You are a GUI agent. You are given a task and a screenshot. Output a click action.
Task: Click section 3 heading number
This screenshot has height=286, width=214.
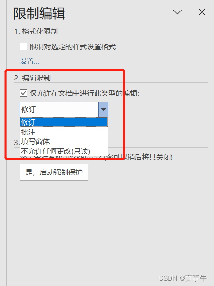tap(17, 142)
